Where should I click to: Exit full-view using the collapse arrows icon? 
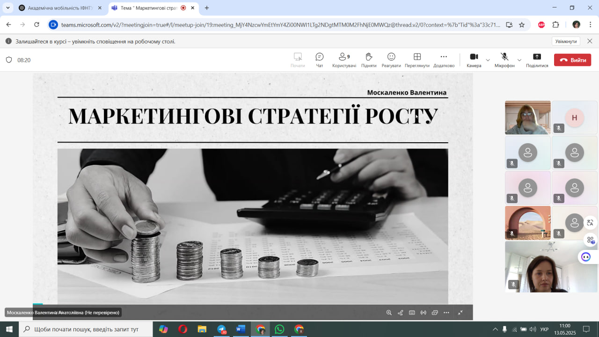pos(460,313)
